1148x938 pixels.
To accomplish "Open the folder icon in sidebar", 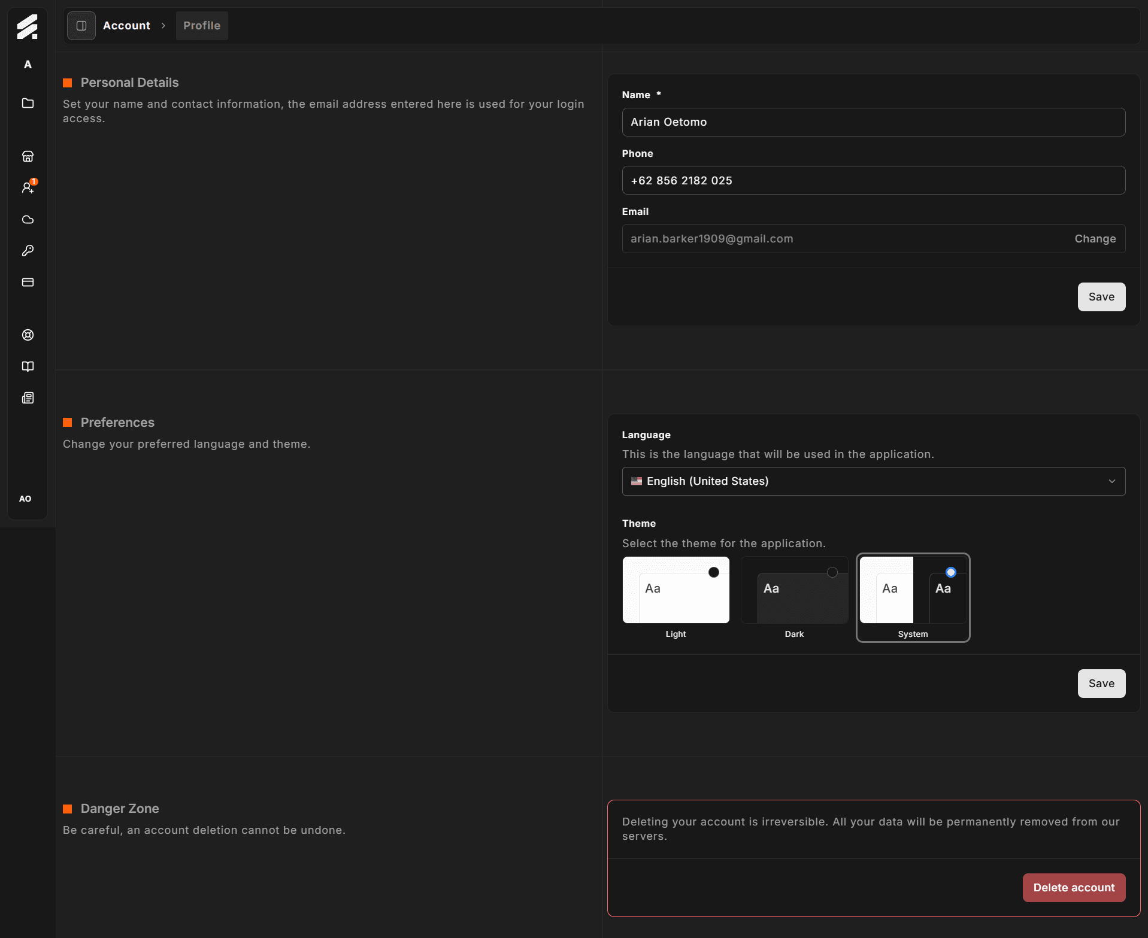I will tap(28, 103).
